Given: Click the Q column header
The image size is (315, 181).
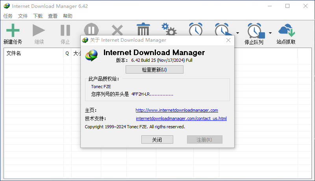Looking at the screenshot, I should pyautogui.click(x=67, y=54).
